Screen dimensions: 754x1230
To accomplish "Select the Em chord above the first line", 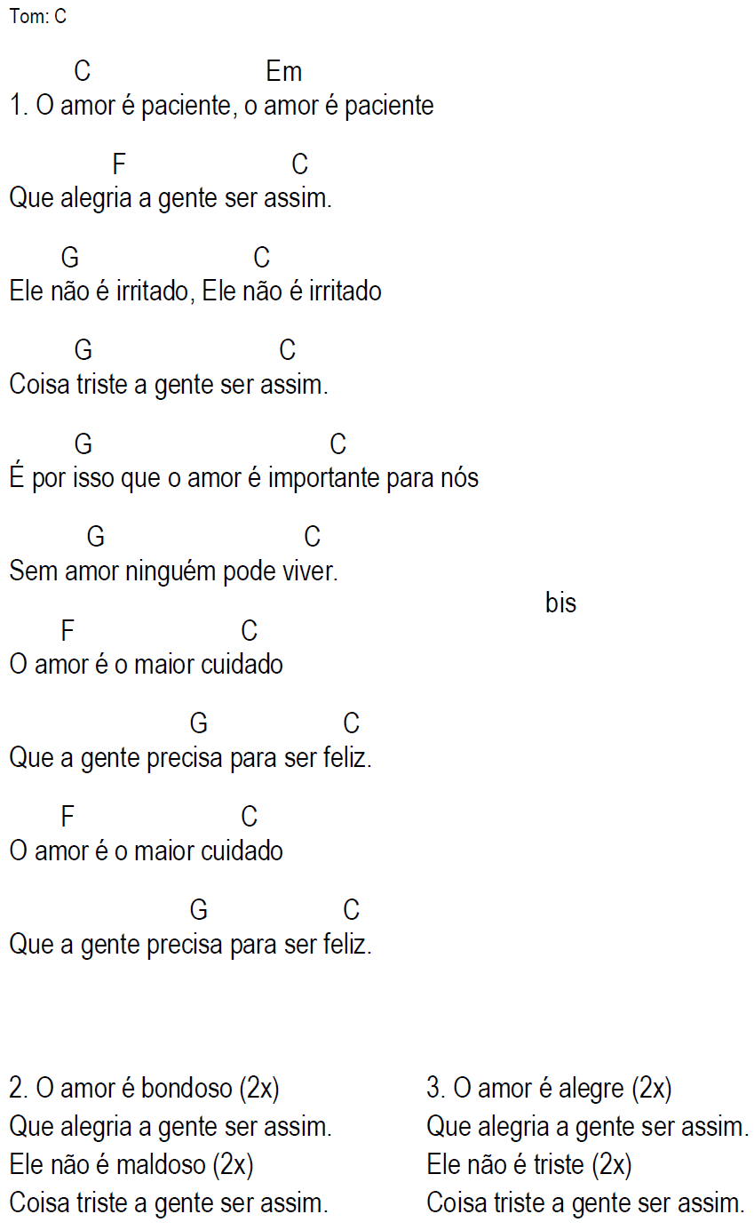I will (283, 71).
